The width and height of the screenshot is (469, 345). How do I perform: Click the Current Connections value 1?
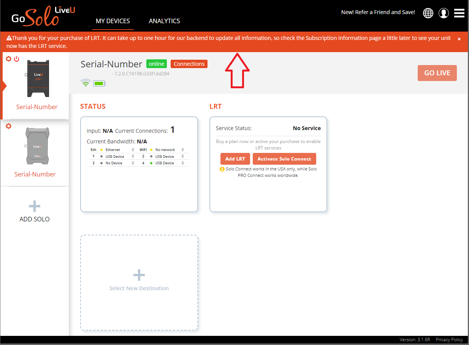pos(173,130)
